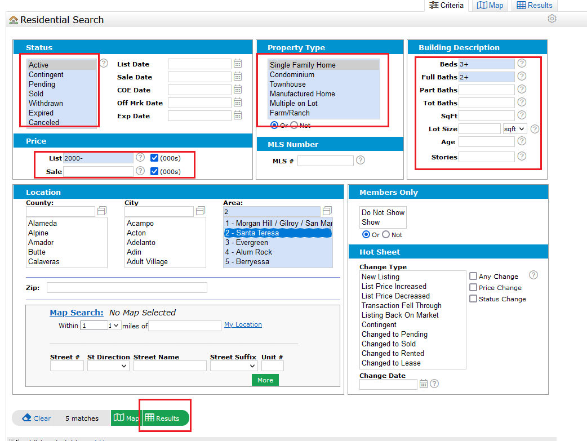Click the Clear button

[x=36, y=418]
